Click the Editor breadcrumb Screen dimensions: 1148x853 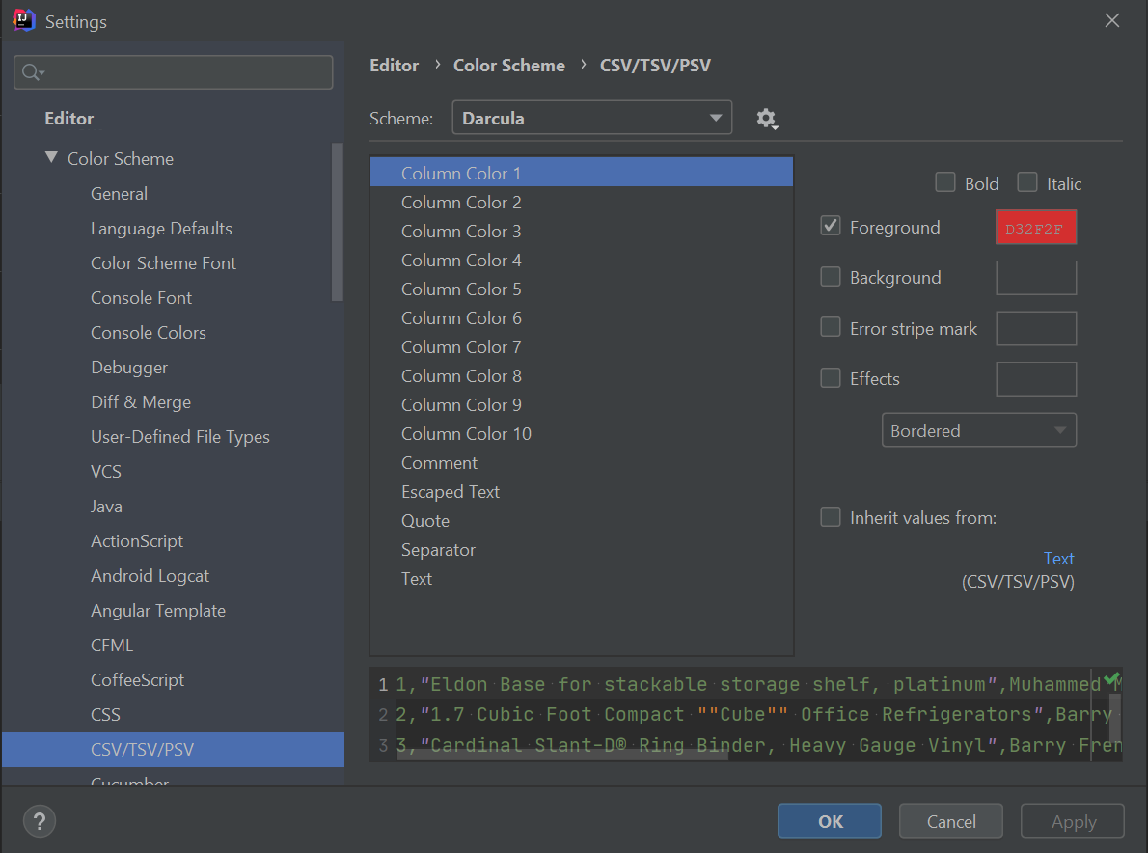[x=394, y=66]
